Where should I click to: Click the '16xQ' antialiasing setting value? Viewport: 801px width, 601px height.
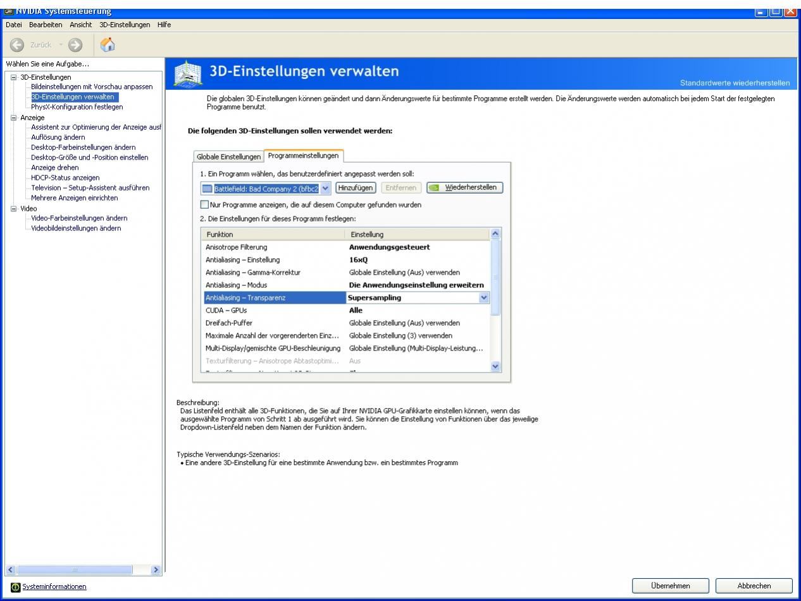pyautogui.click(x=358, y=259)
